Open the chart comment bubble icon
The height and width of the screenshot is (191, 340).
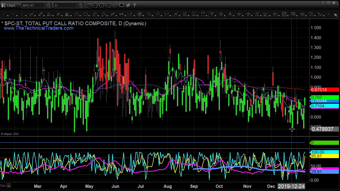point(121,5)
